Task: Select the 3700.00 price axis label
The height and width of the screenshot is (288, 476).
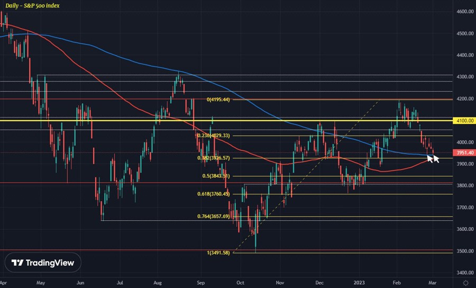Action: click(465, 207)
